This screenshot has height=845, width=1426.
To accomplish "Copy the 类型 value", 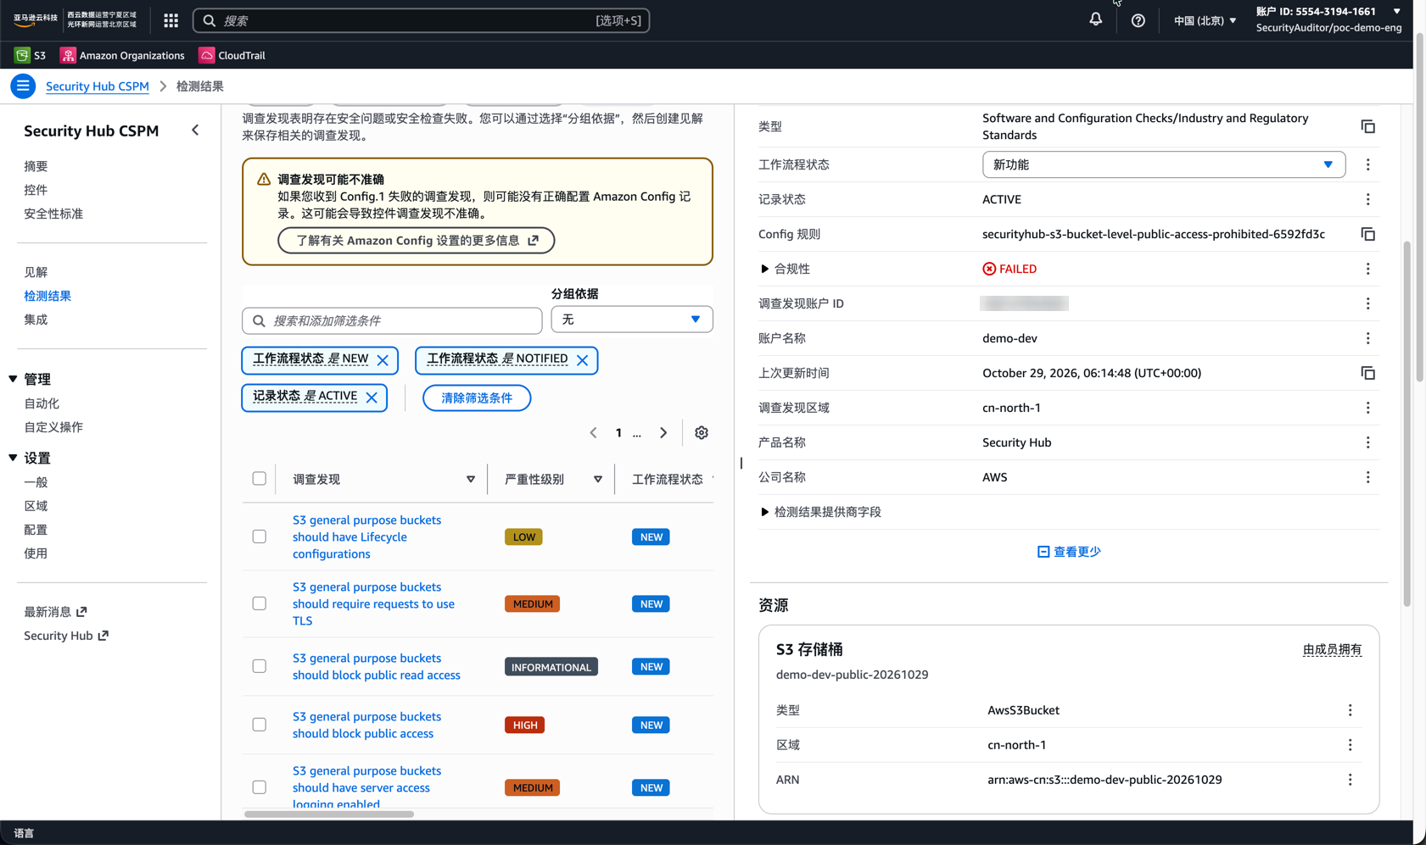I will coord(1367,126).
